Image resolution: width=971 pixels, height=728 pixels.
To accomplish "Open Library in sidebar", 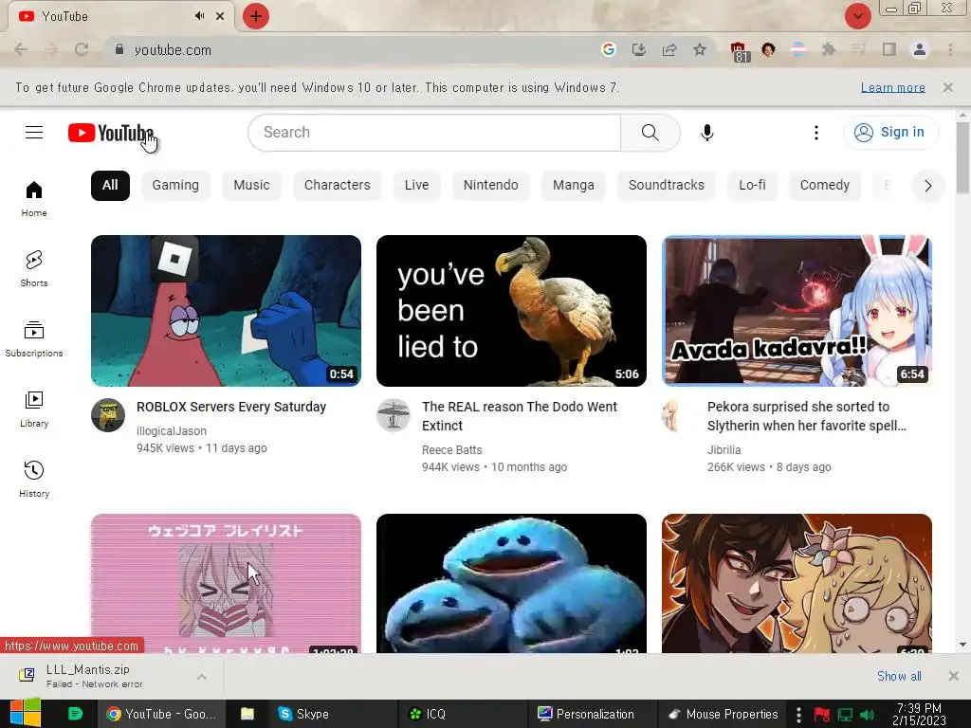I will pyautogui.click(x=34, y=409).
